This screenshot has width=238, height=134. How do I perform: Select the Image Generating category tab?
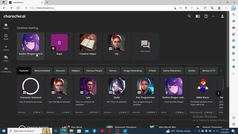click(133, 71)
